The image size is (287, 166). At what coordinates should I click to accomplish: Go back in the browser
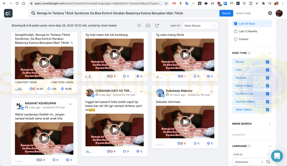[x=4, y=3]
